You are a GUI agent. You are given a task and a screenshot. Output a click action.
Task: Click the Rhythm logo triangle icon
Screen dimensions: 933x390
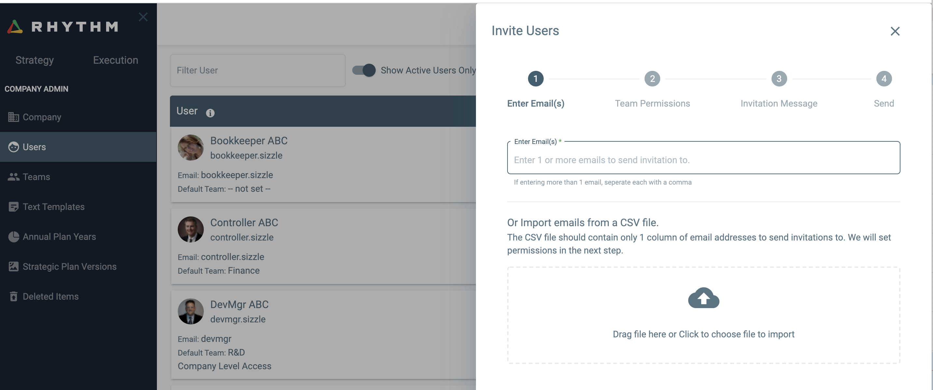tap(15, 27)
